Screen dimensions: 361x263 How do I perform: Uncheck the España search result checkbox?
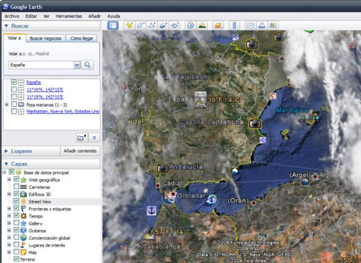pos(14,82)
